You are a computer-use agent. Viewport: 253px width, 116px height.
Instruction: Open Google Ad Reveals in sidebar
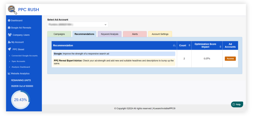coord(19,28)
